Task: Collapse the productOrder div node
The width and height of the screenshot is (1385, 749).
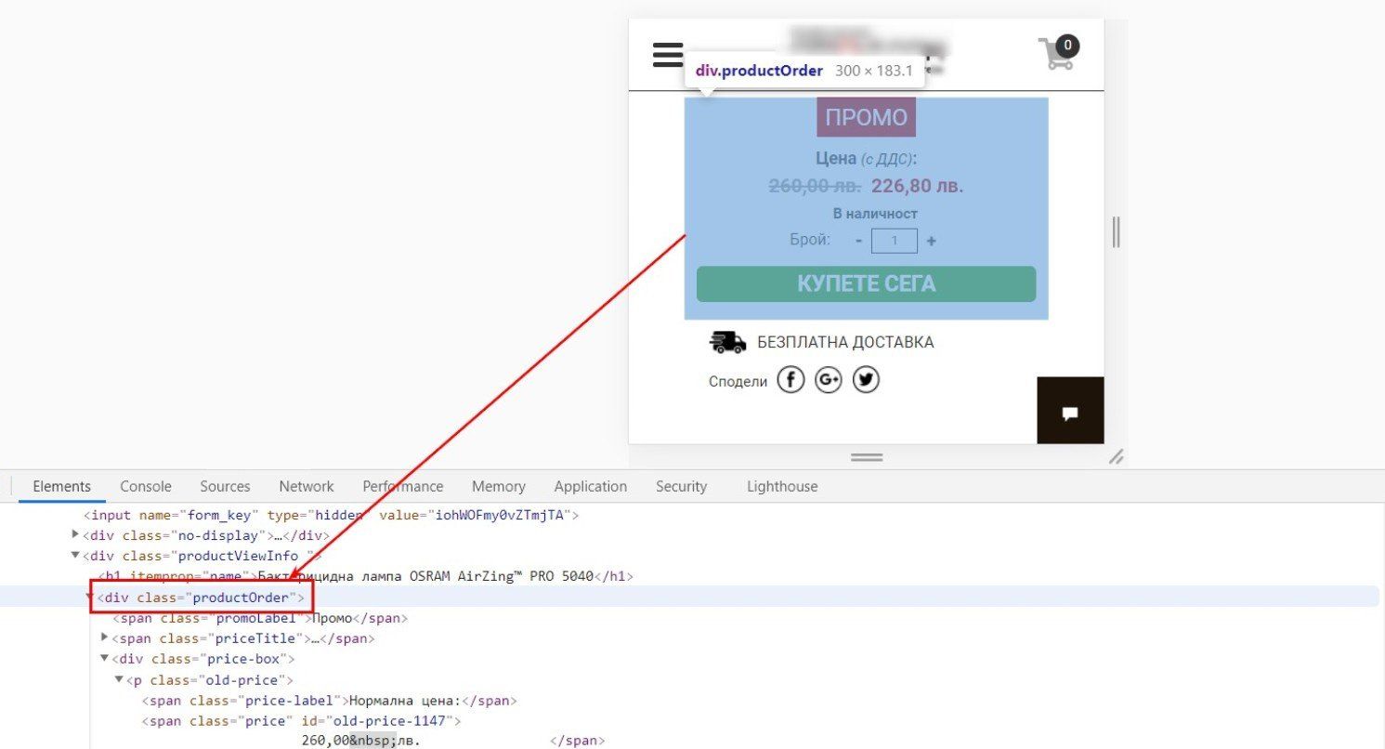Action: (90, 597)
